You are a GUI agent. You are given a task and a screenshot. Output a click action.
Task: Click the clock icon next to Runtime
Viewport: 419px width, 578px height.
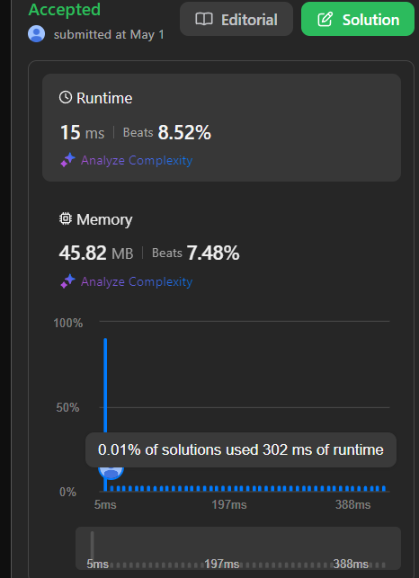pos(66,98)
